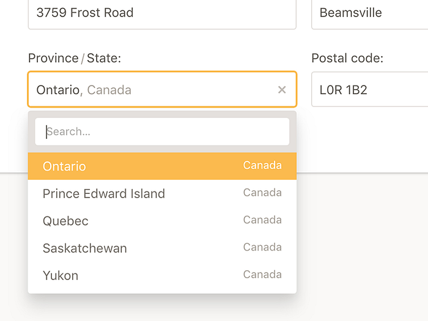Click the Postal code label

347,58
